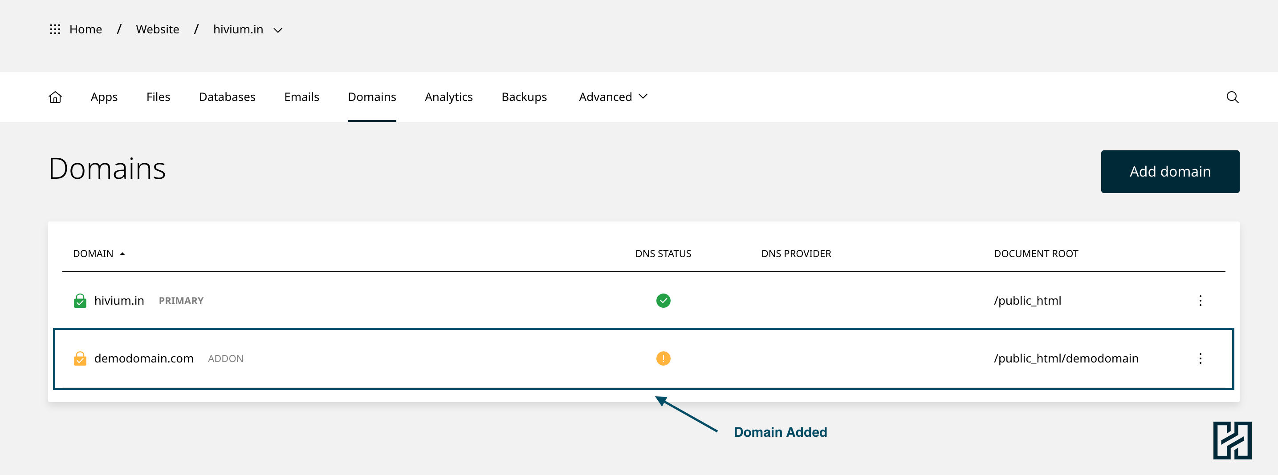Image resolution: width=1278 pixels, height=475 pixels.
Task: Expand the hivium.in breadcrumb dropdown
Action: [x=278, y=30]
